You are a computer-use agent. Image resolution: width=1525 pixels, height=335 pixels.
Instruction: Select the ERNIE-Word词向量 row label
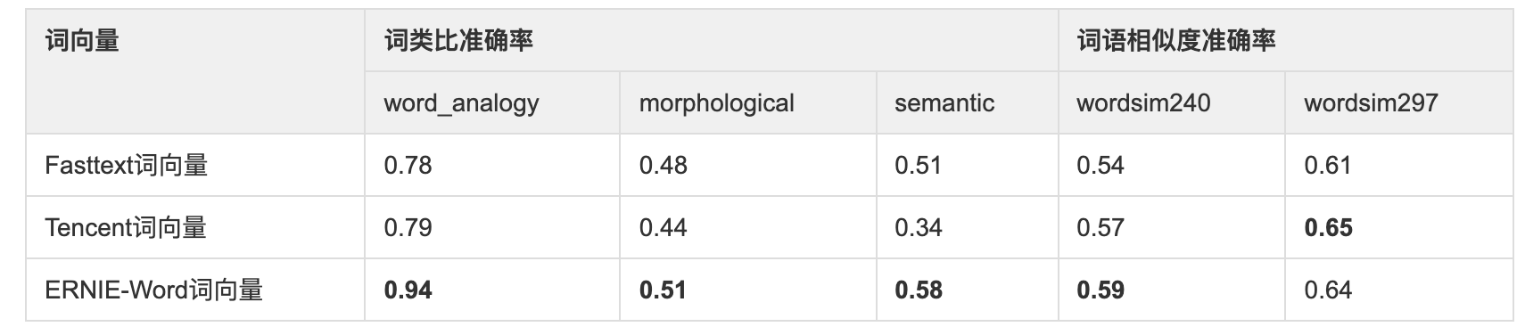(153, 290)
